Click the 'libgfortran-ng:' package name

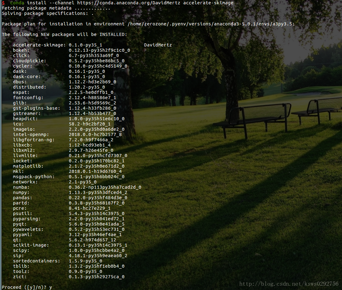33,140
